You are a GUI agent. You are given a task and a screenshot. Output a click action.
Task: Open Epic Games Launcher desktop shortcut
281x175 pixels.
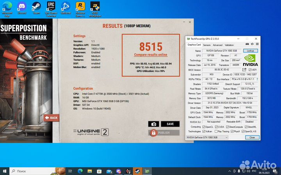tap(51, 9)
